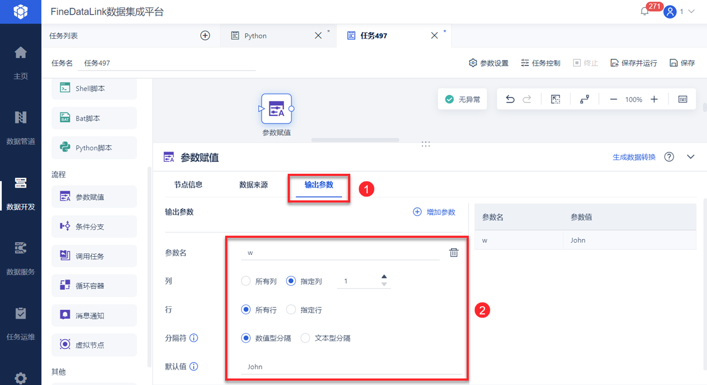Open help question-mark icon
This screenshot has height=385, width=707.
[669, 157]
